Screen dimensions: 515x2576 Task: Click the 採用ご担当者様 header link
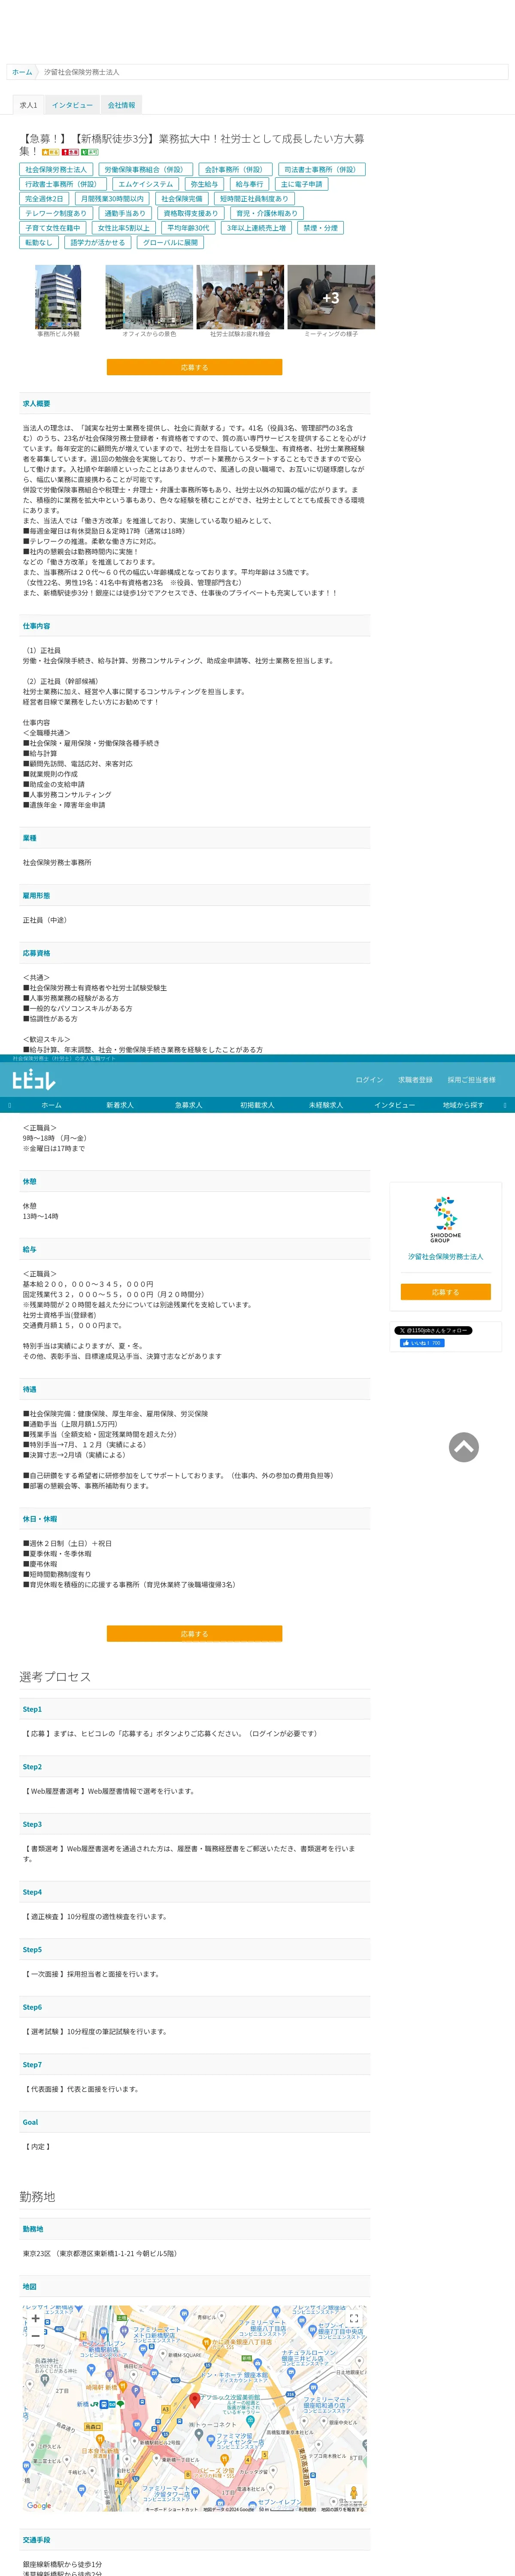pos(471,1080)
